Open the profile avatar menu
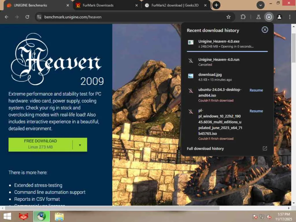This screenshot has height=222, width=296. click(x=279, y=17)
